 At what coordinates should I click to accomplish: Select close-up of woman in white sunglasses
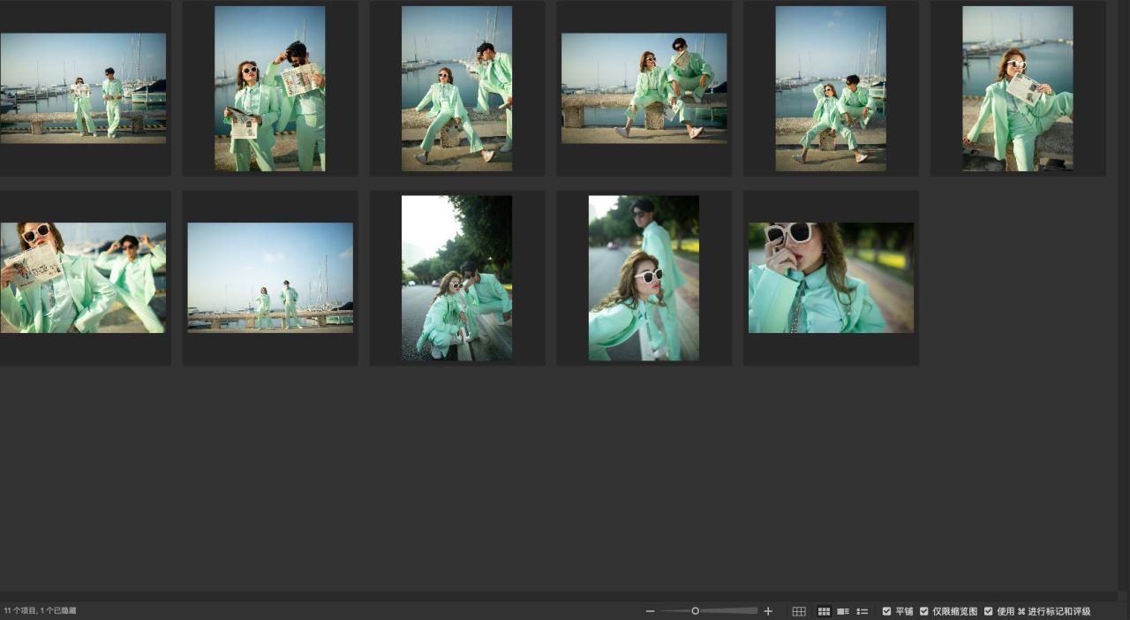[831, 277]
